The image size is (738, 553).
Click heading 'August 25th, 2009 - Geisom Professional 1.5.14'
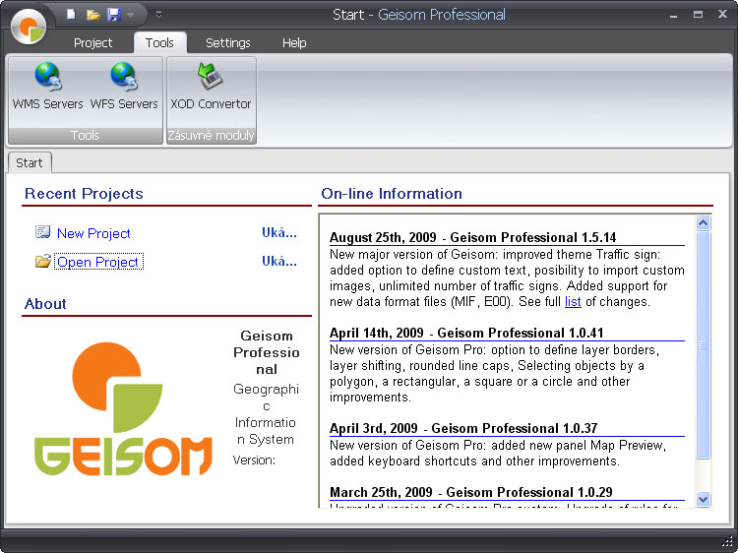(x=472, y=238)
